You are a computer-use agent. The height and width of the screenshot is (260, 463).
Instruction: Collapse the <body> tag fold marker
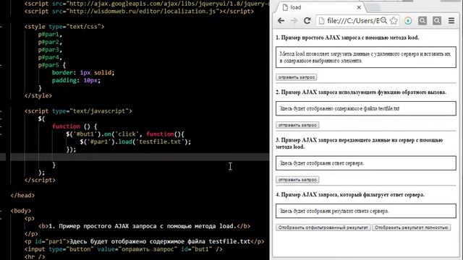1,211
